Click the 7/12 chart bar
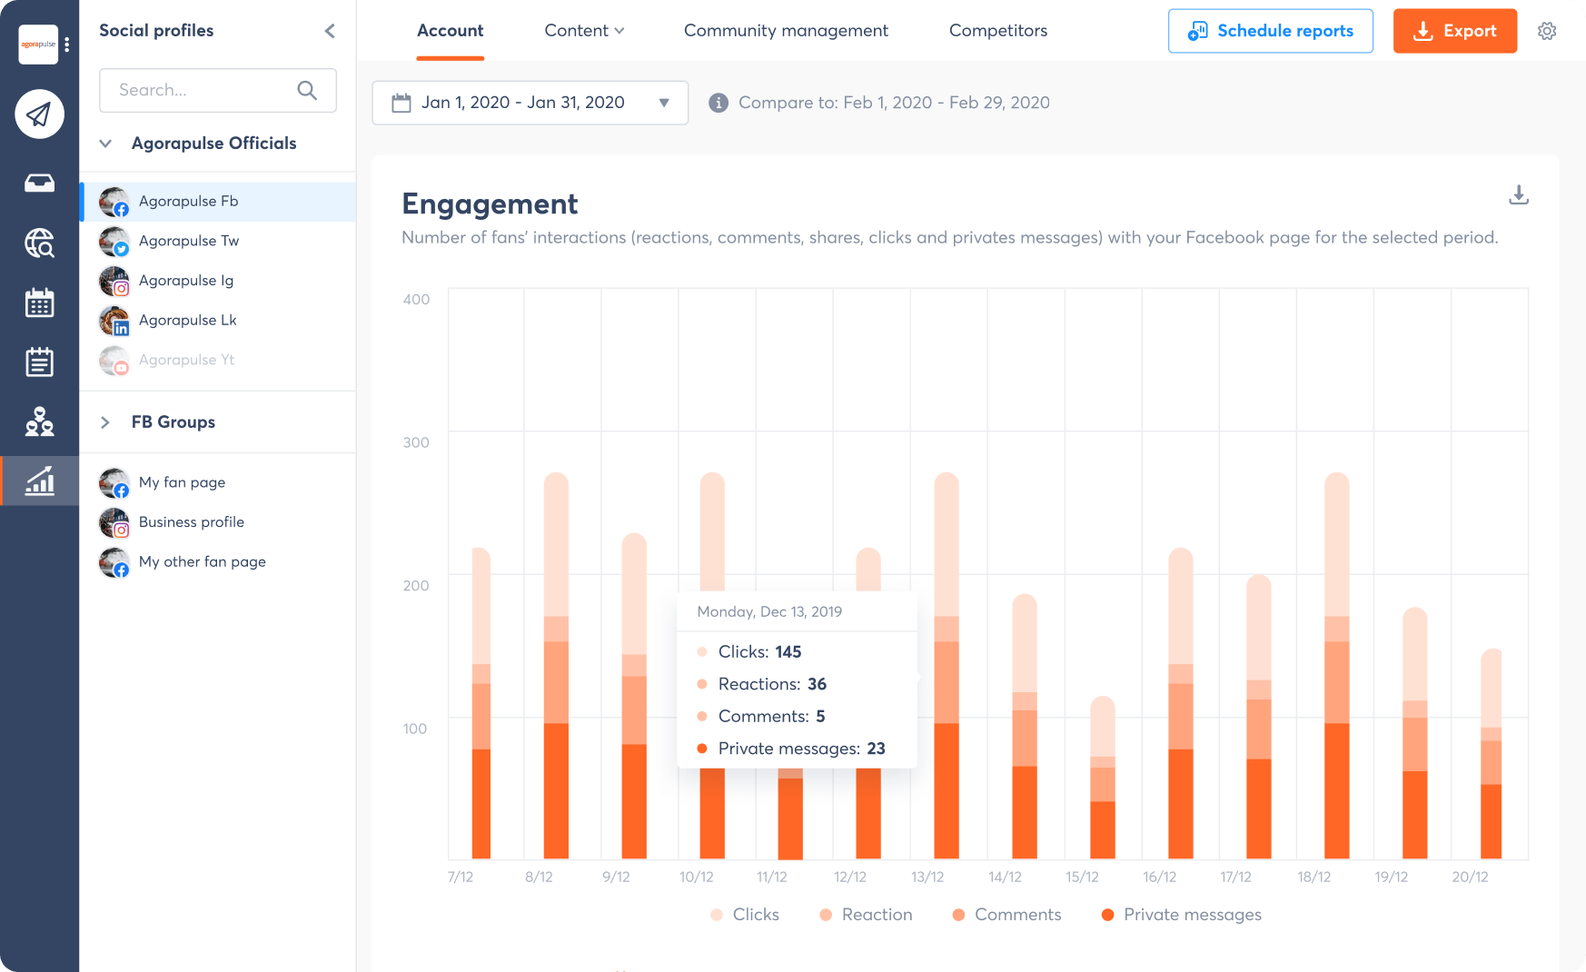This screenshot has width=1586, height=972. point(481,703)
